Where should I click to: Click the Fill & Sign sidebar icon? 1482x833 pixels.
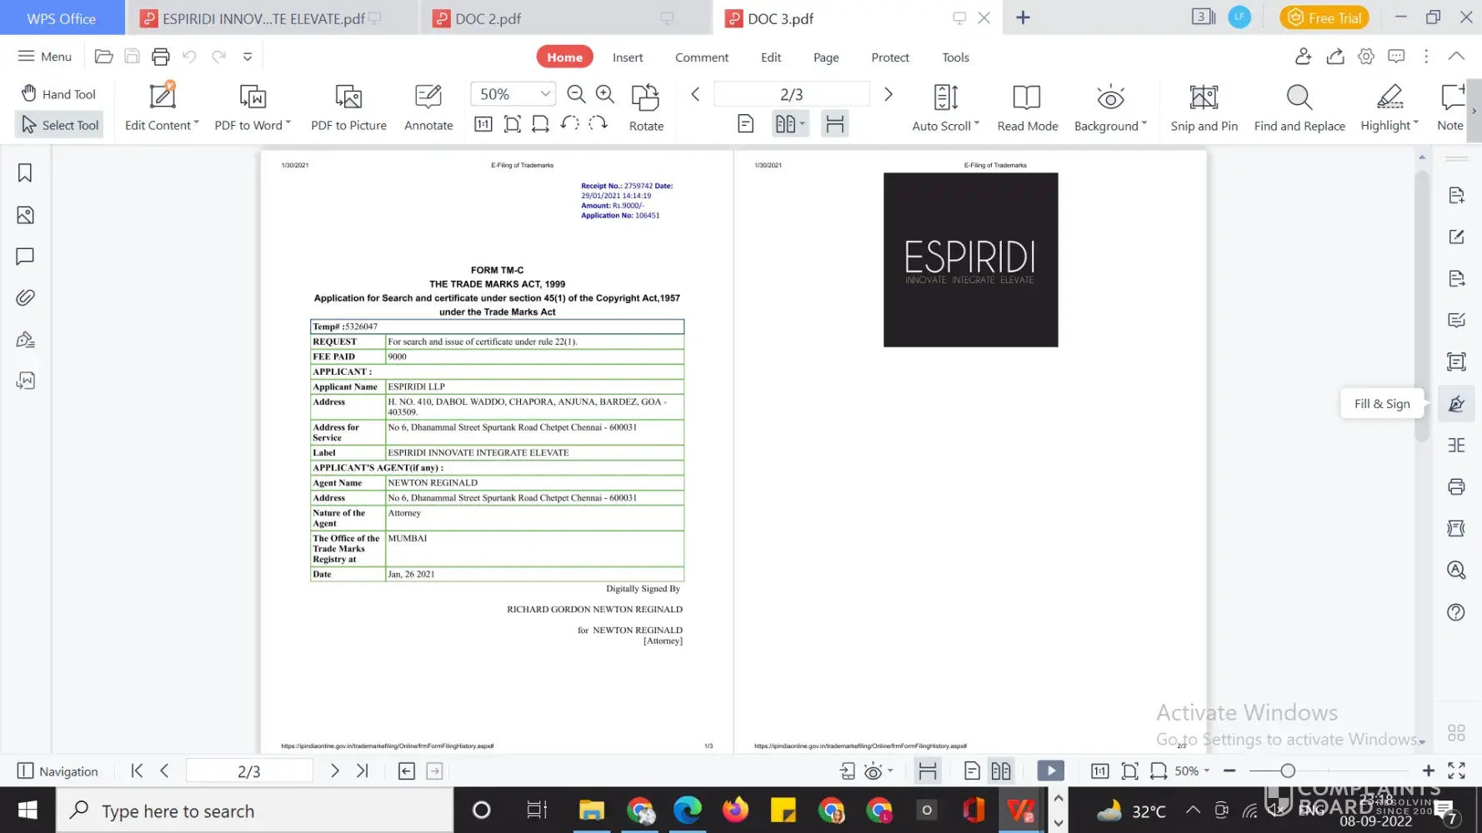[1456, 404]
